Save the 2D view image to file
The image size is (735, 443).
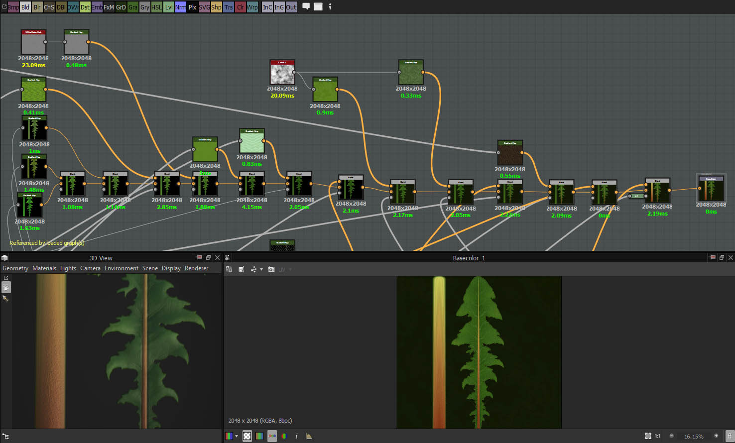pyautogui.click(x=242, y=269)
